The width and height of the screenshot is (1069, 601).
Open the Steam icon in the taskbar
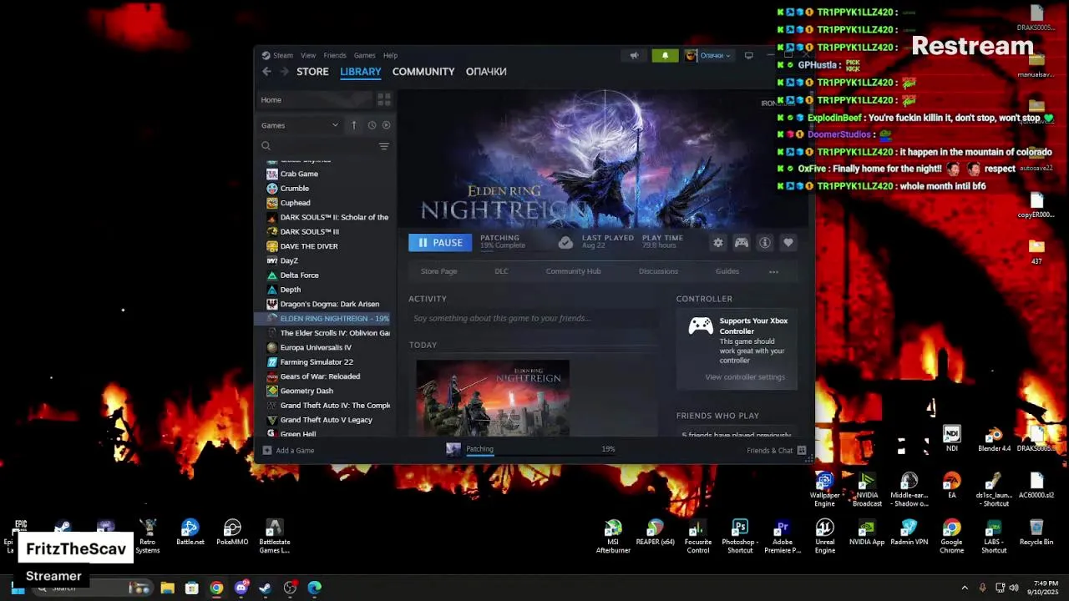[x=266, y=588]
